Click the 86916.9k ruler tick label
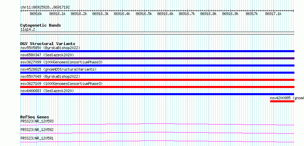The image size is (304, 146). [230, 14]
